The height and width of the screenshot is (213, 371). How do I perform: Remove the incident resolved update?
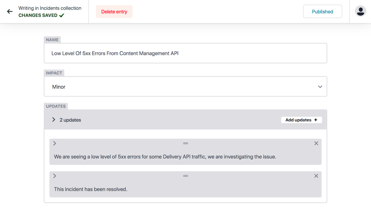(316, 176)
